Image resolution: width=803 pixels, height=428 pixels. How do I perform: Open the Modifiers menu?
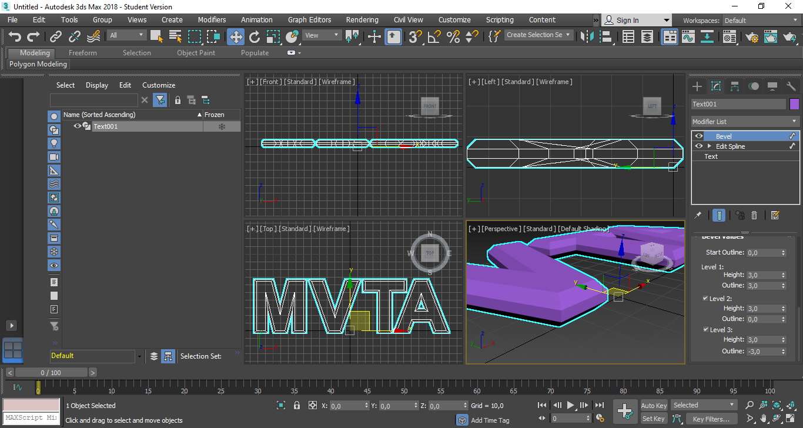click(x=212, y=19)
